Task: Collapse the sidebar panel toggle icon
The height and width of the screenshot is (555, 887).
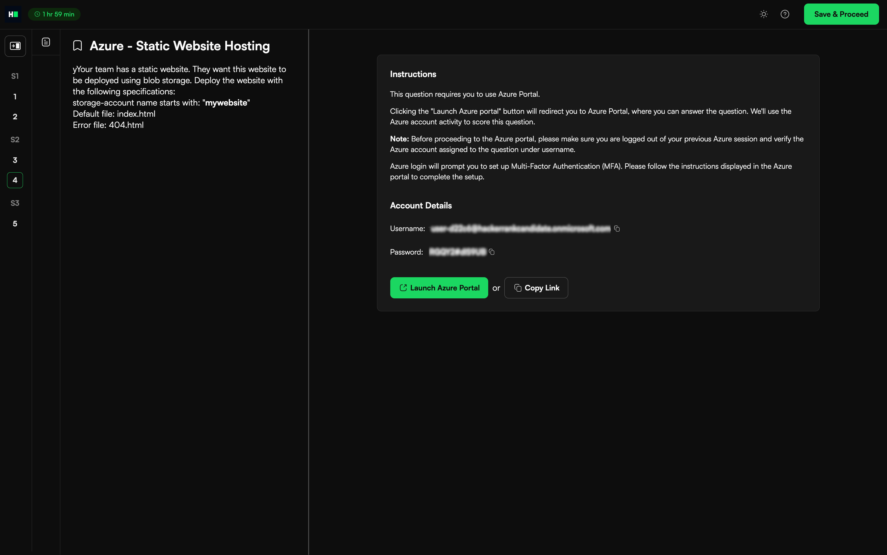Action: (15, 46)
